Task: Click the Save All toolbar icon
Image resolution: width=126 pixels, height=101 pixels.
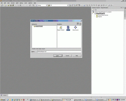Action: pyautogui.click(x=13, y=5)
